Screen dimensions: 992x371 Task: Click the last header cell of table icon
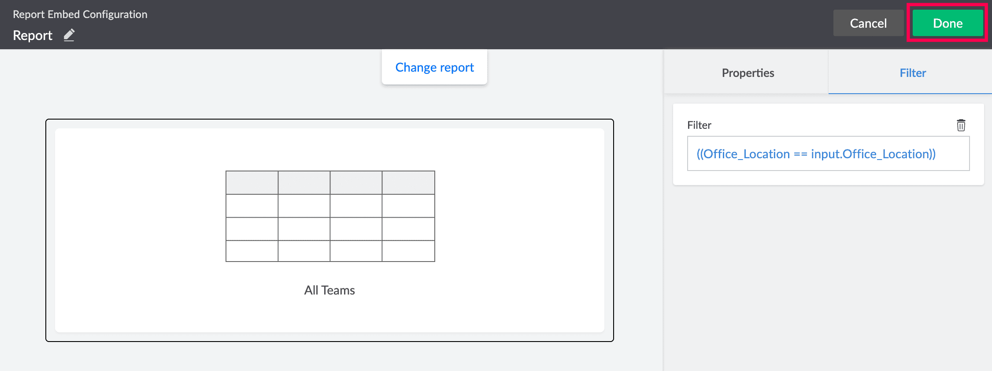408,182
